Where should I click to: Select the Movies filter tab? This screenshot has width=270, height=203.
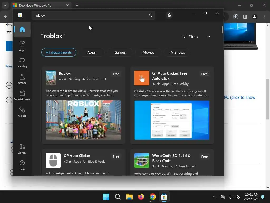point(148,52)
